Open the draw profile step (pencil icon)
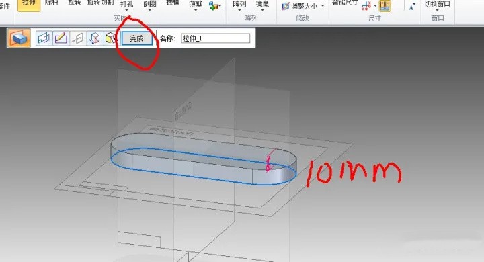 61,38
